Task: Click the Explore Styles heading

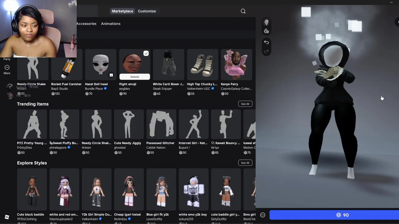Action: click(32, 163)
